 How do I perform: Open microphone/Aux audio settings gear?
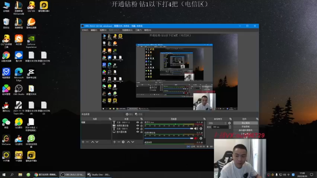(x=201, y=129)
